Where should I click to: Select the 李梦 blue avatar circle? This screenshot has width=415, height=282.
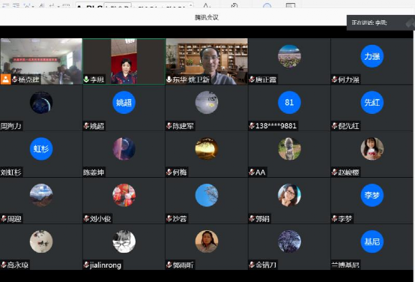tap(372, 195)
